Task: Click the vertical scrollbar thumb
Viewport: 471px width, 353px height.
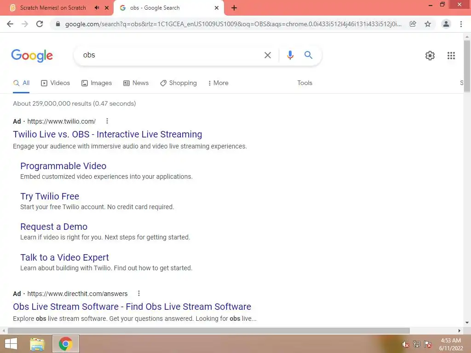Action: pyautogui.click(x=467, y=66)
